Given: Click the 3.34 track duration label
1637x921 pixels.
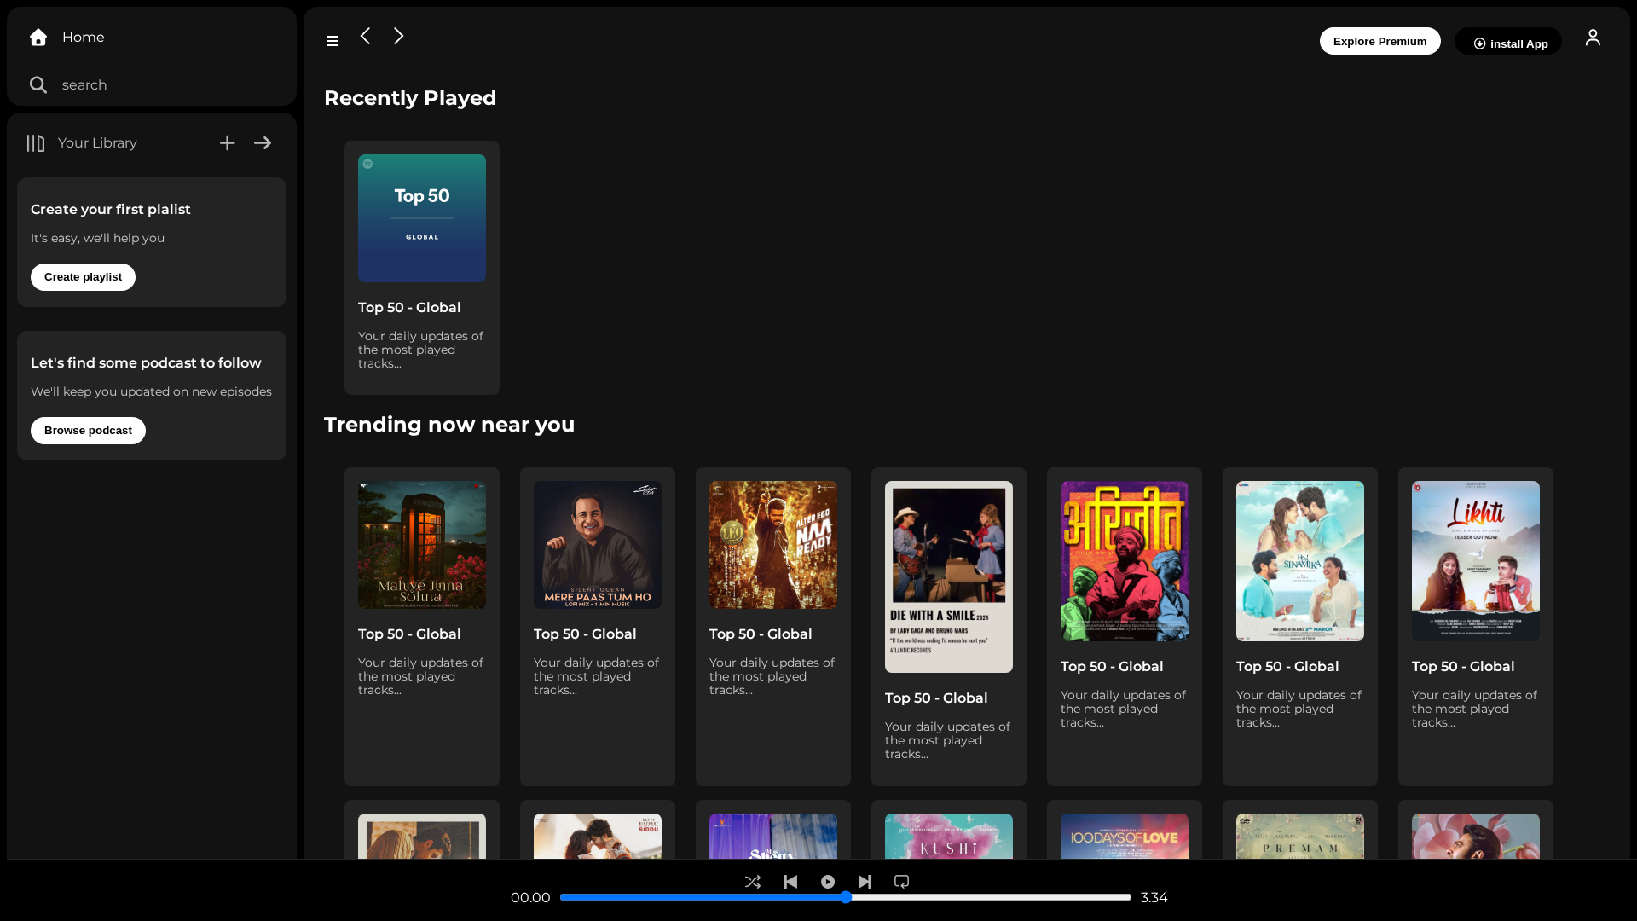Looking at the screenshot, I should [x=1154, y=898].
